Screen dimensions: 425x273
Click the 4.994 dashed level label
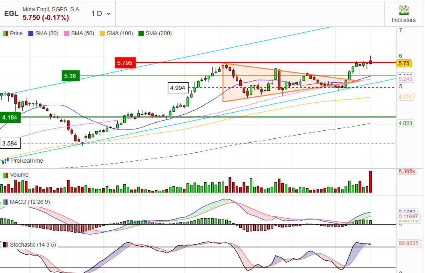pos(178,88)
